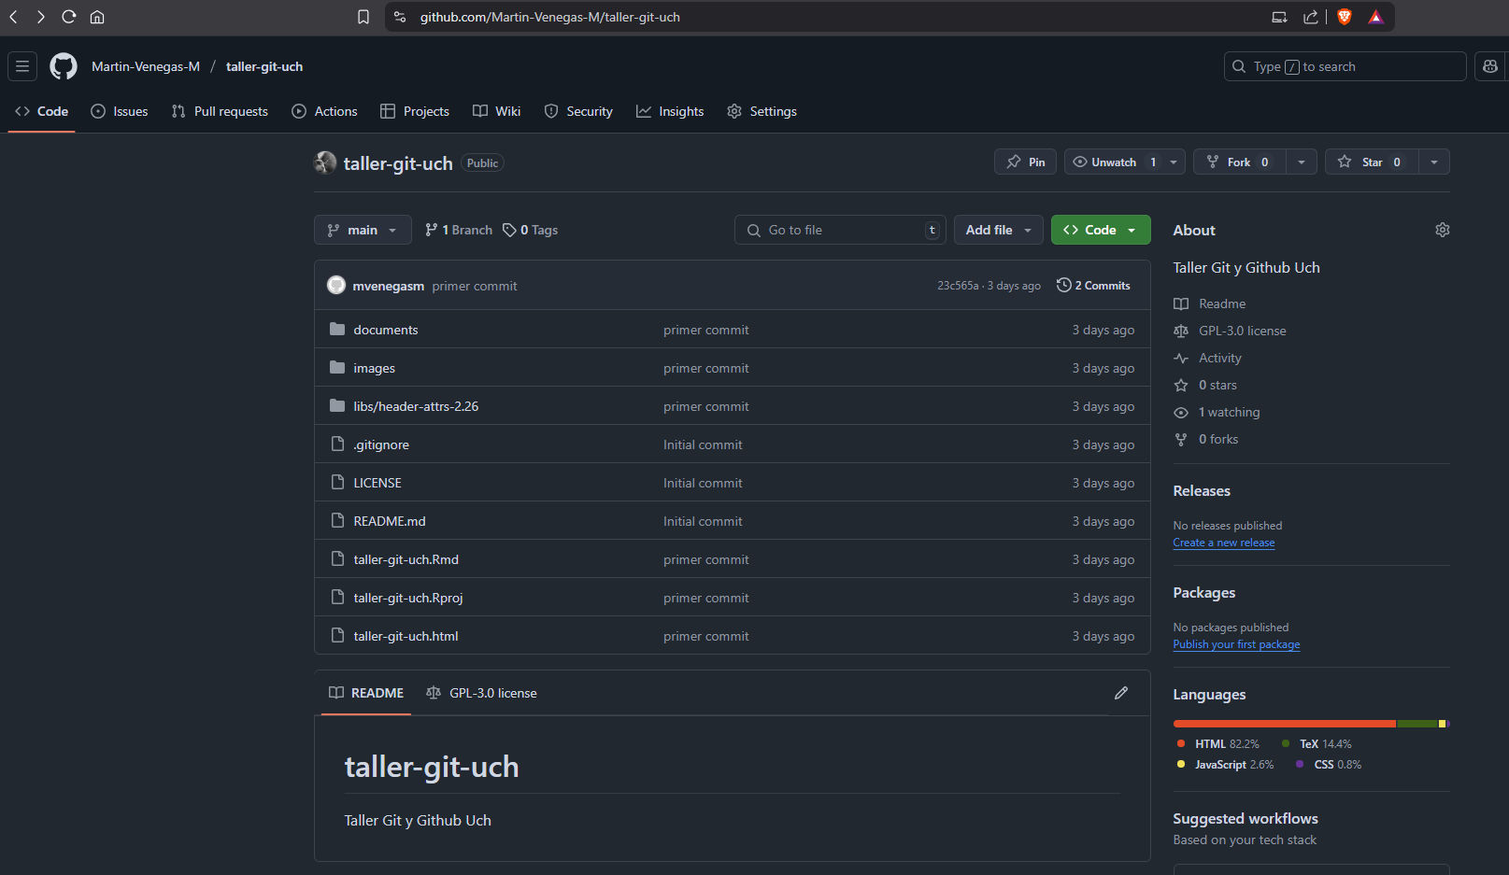Open the .gitignore file icon
This screenshot has height=875, width=1509.
click(337, 445)
